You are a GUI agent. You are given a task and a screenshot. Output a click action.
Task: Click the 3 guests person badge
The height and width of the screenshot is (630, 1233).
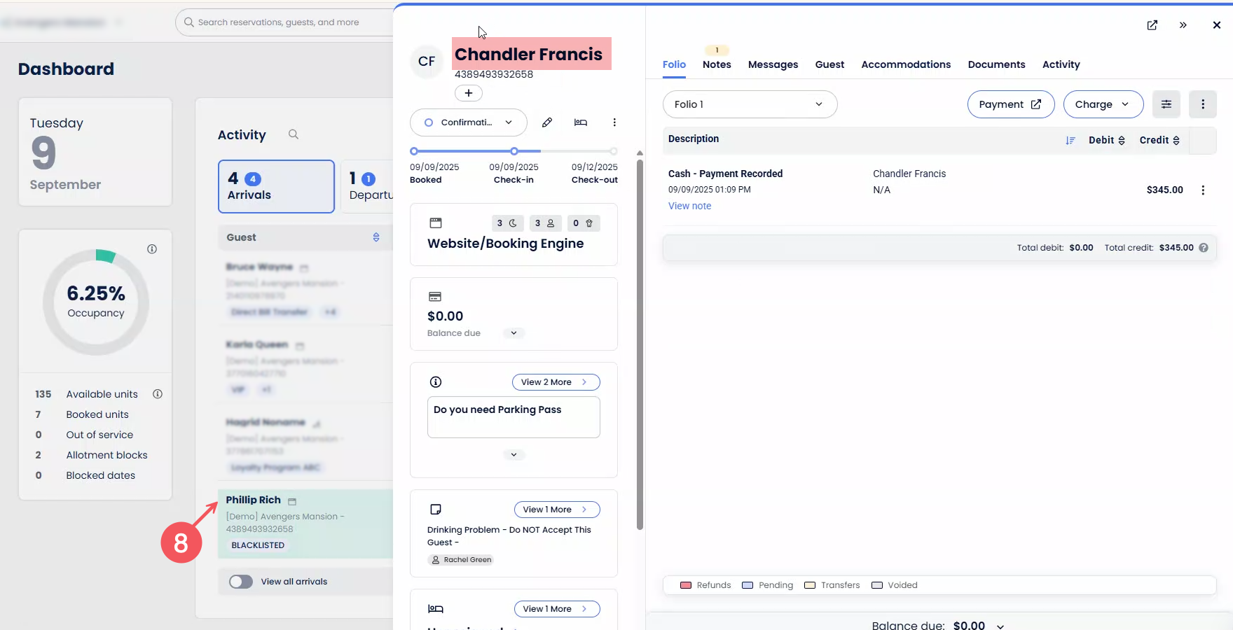tap(545, 223)
